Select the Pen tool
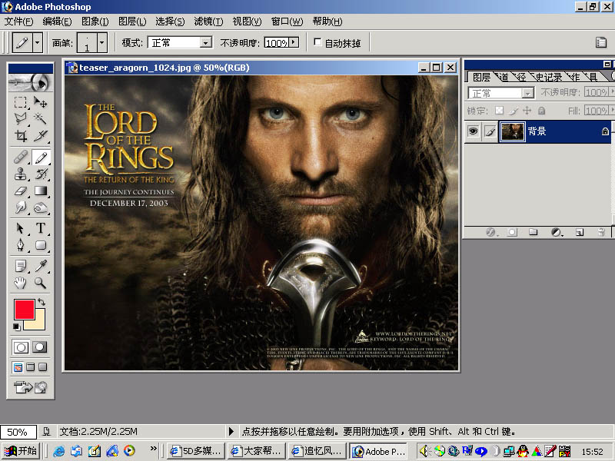 coord(21,245)
